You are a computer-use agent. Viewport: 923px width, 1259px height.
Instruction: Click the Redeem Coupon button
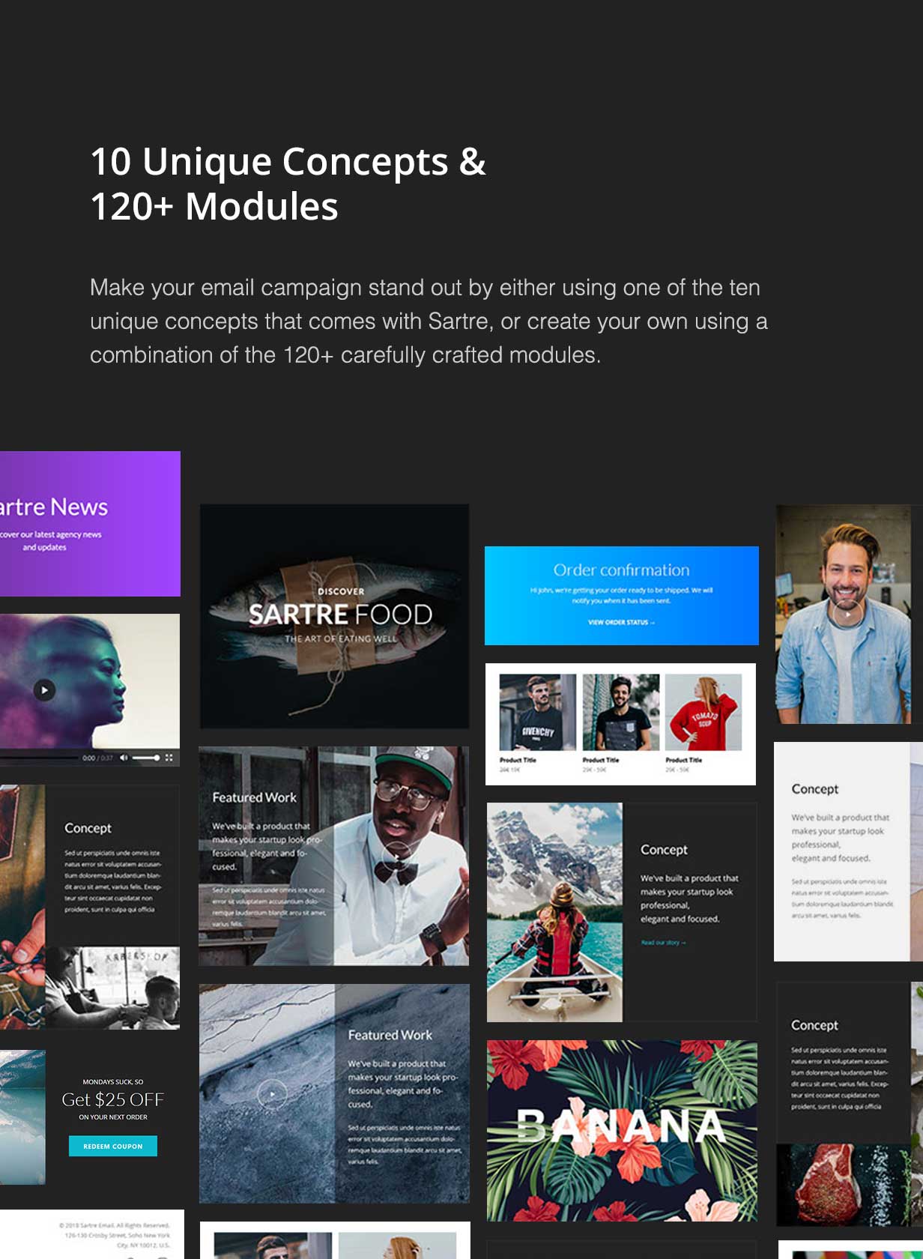tap(113, 1146)
